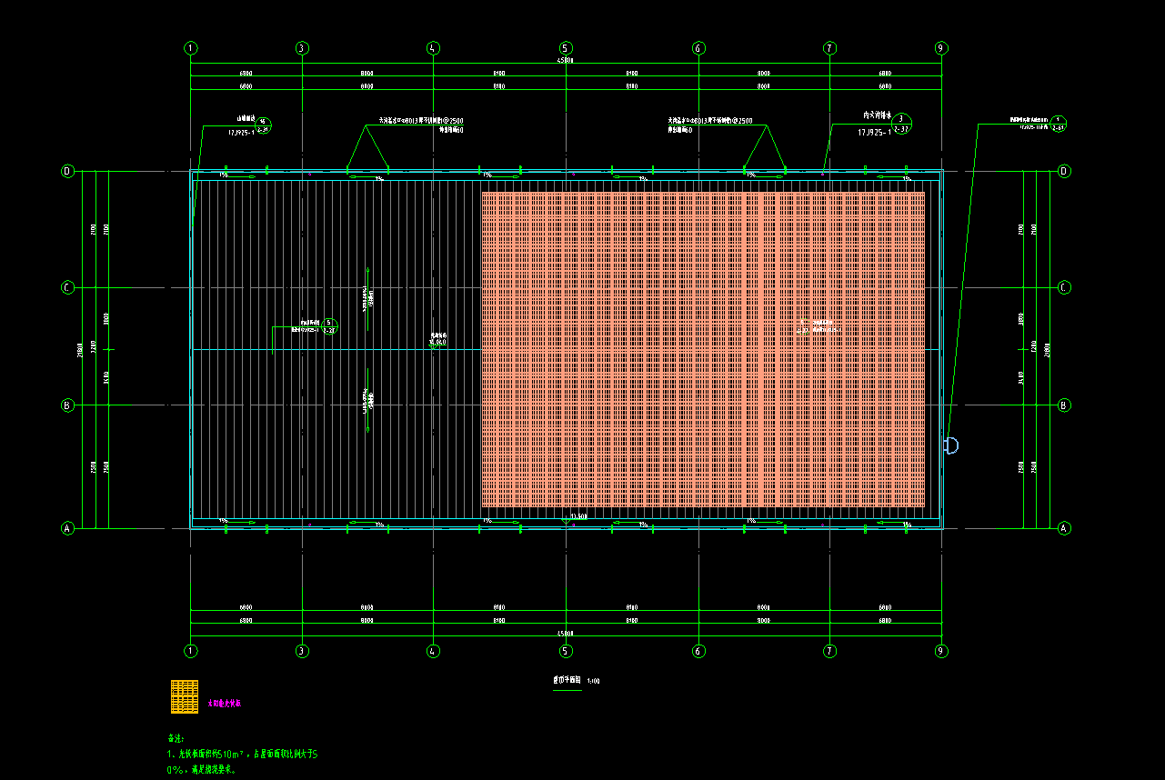
Task: Click the 45800 overall dimension at bottom
Action: coord(566,634)
